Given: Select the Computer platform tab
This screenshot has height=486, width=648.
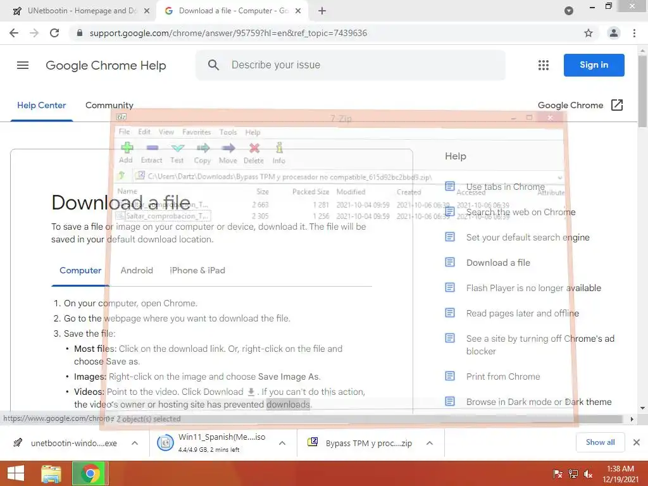Looking at the screenshot, I should click(x=80, y=270).
